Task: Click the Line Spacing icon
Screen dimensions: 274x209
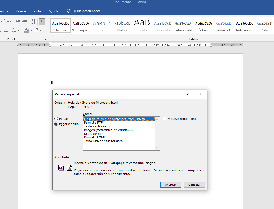Action: pyautogui.click(x=14, y=30)
